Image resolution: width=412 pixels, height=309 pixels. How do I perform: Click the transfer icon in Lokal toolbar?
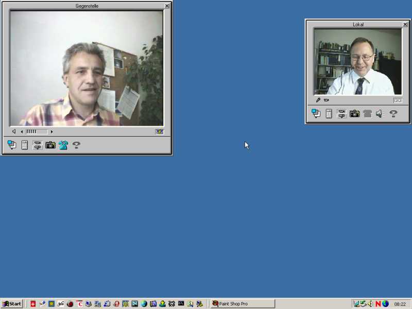[x=341, y=113]
